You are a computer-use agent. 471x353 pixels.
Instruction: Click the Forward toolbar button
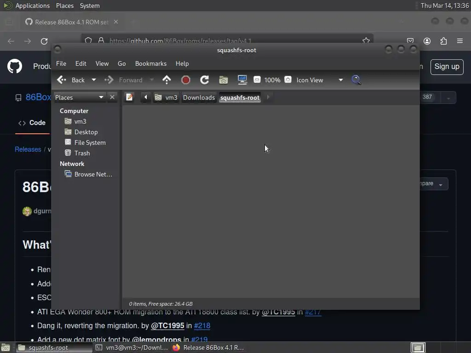point(124,80)
